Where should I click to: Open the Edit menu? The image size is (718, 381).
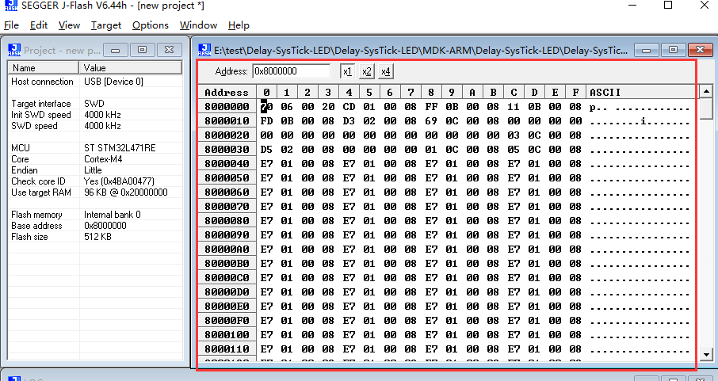click(39, 25)
